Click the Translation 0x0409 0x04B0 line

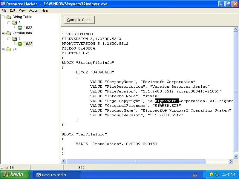coord(117,144)
